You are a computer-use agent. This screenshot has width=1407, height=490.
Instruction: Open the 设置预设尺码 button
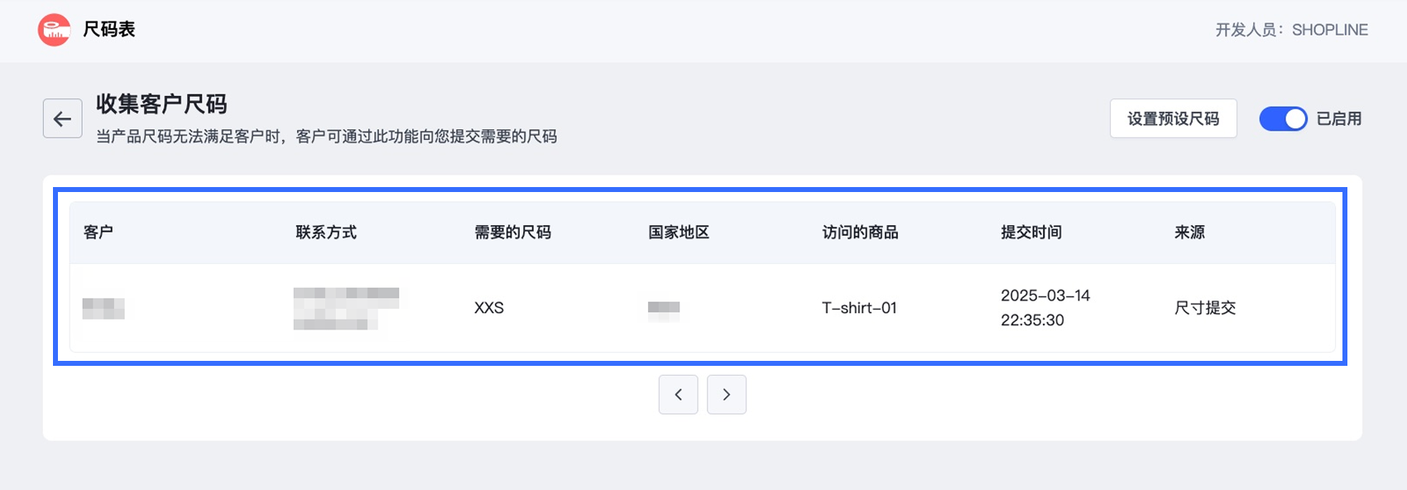pyautogui.click(x=1174, y=118)
